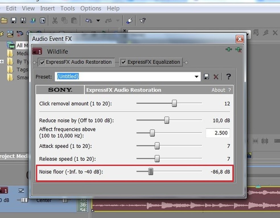Open the View menu
The width and height of the screenshot is (280, 218).
coord(28,8)
